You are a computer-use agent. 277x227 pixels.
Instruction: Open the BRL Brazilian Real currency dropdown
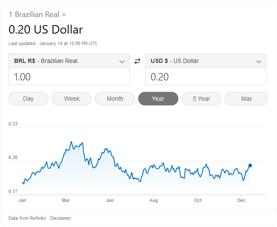pyautogui.click(x=69, y=61)
